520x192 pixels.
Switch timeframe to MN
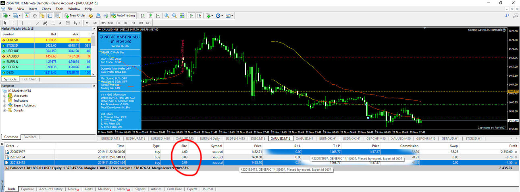[x=148, y=23]
